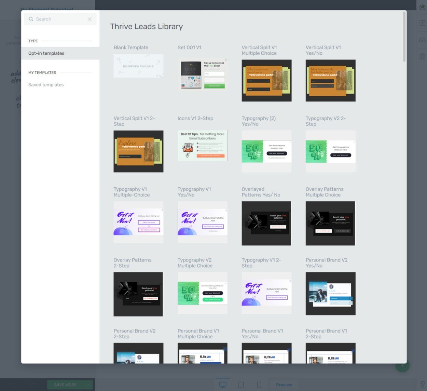
Task: Clear search with the X icon
Action: click(89, 19)
